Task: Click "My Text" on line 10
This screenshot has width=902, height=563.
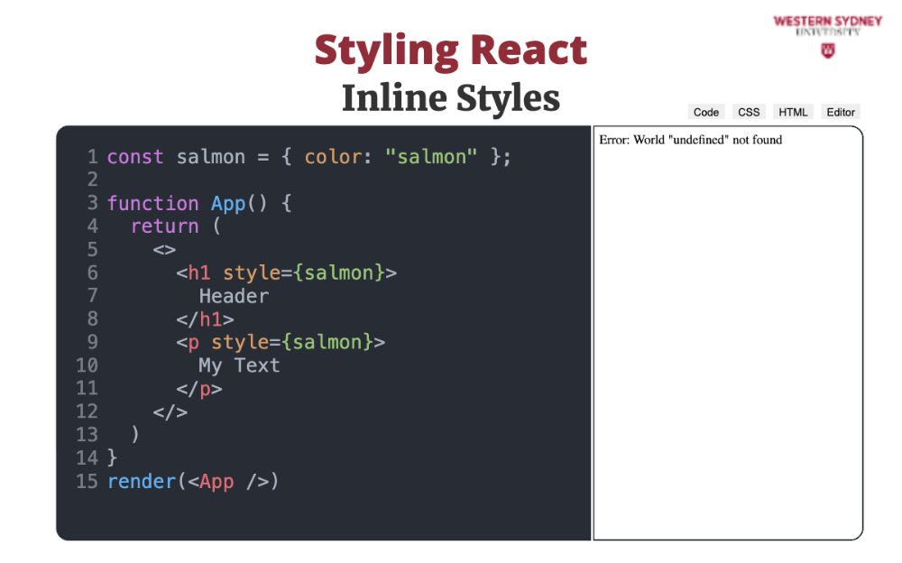Action: pos(239,365)
